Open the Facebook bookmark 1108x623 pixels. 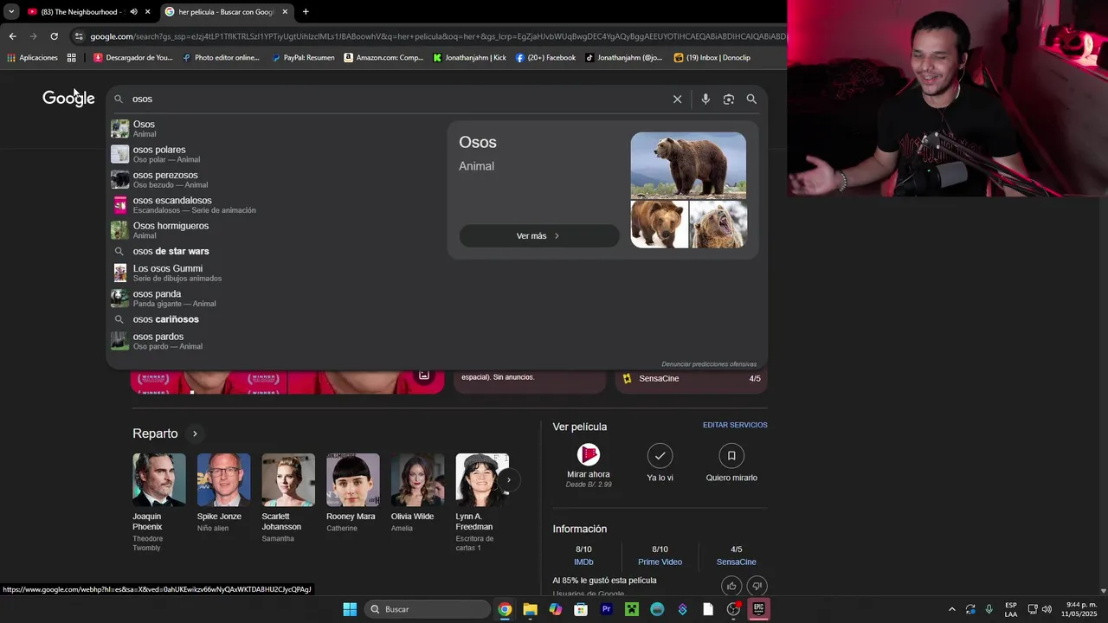545,58
